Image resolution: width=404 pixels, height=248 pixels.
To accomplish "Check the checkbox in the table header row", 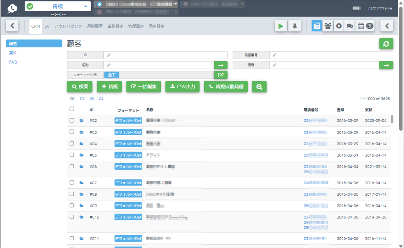I will 72,109.
